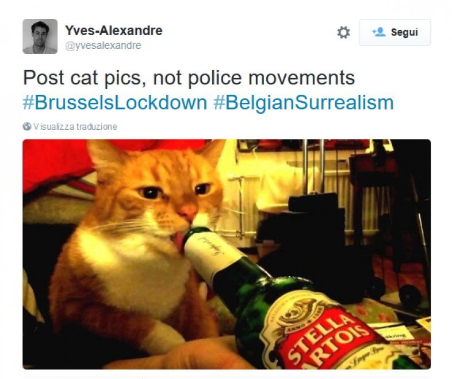Click the add-person icon in Segui button
This screenshot has width=452, height=379.
click(x=378, y=32)
